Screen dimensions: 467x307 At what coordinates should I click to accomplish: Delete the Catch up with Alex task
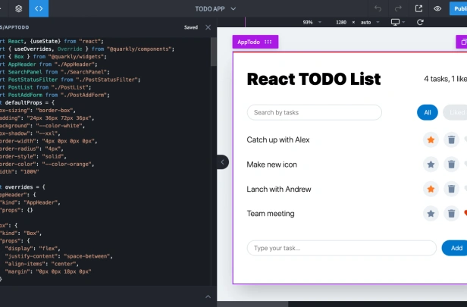coord(452,139)
